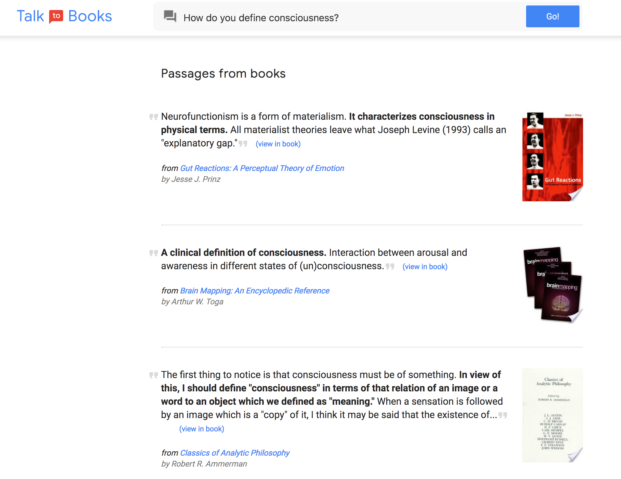This screenshot has width=621, height=479.
Task: Open "view in book" for clinical definition passage
Action: click(425, 267)
